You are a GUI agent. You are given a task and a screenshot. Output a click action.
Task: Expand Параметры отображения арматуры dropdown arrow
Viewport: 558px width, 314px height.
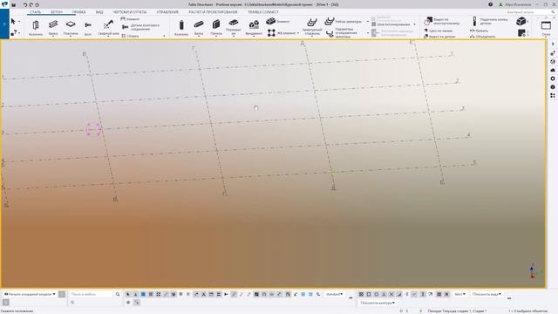[x=368, y=33]
